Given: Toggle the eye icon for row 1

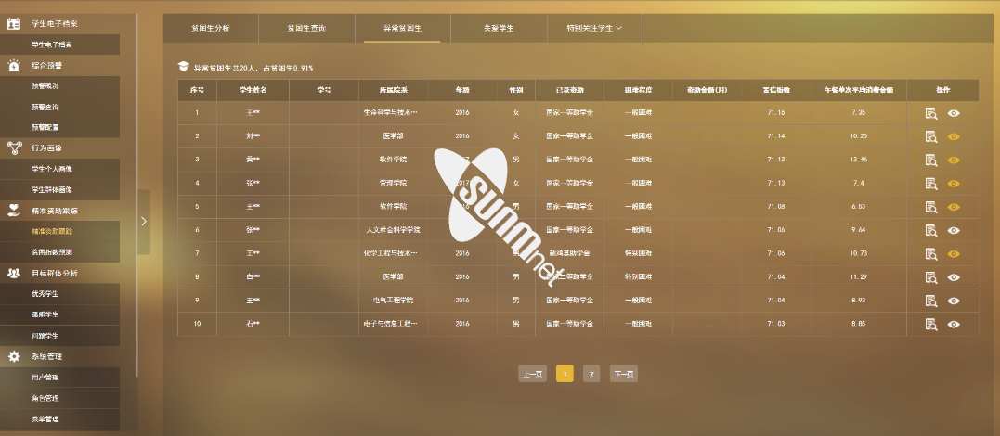Looking at the screenshot, I should coord(954,113).
